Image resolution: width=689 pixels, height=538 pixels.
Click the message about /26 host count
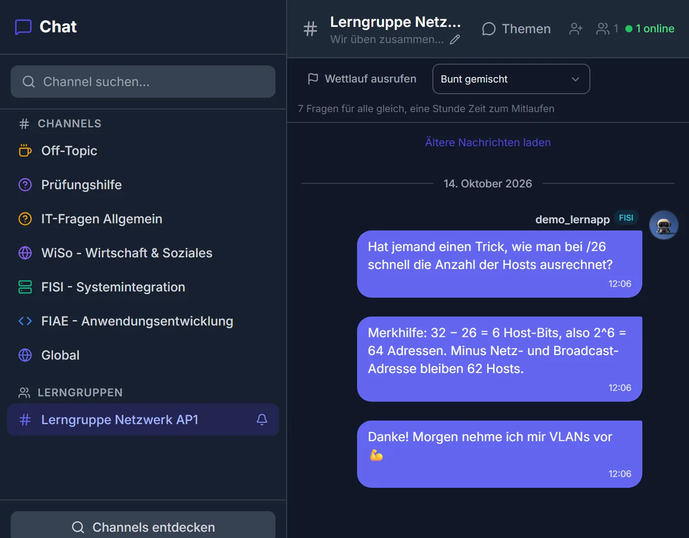coord(500,264)
